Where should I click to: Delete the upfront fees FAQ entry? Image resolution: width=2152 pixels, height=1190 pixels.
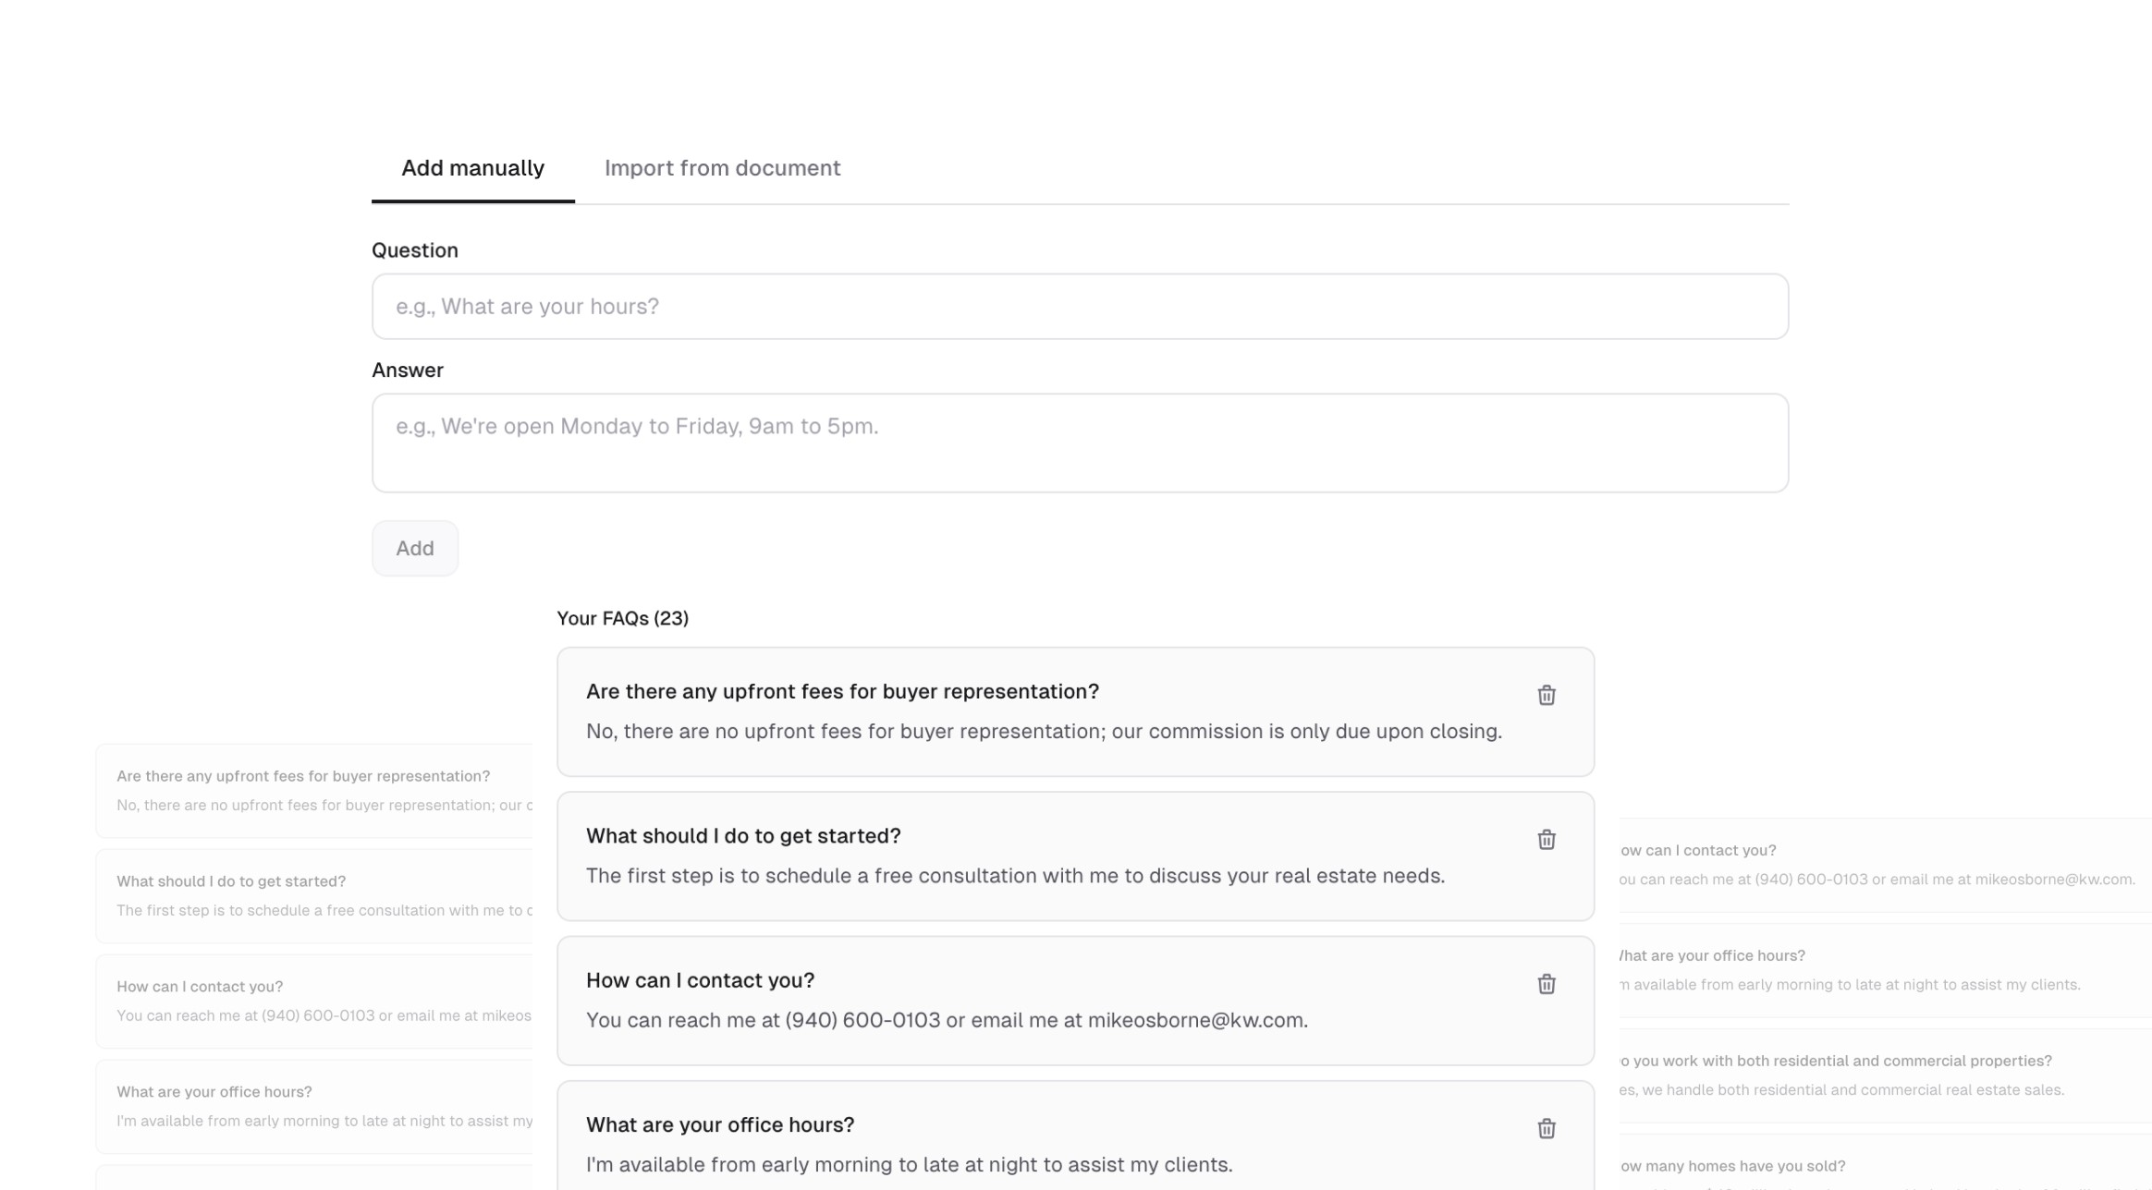(x=1546, y=695)
